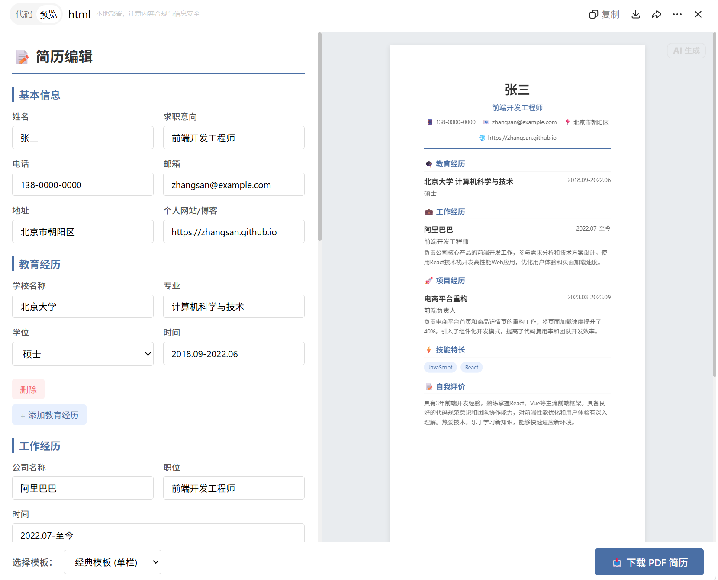Screen dimensions: 718x580
Task: Click the PDF icon on download button
Action: (617, 562)
